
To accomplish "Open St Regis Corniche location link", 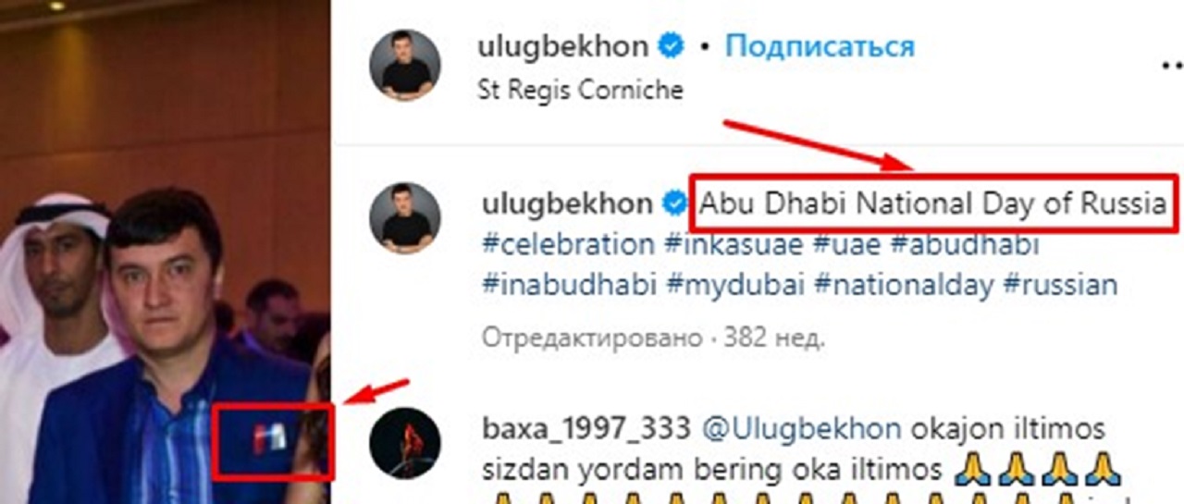I will pyautogui.click(x=580, y=90).
